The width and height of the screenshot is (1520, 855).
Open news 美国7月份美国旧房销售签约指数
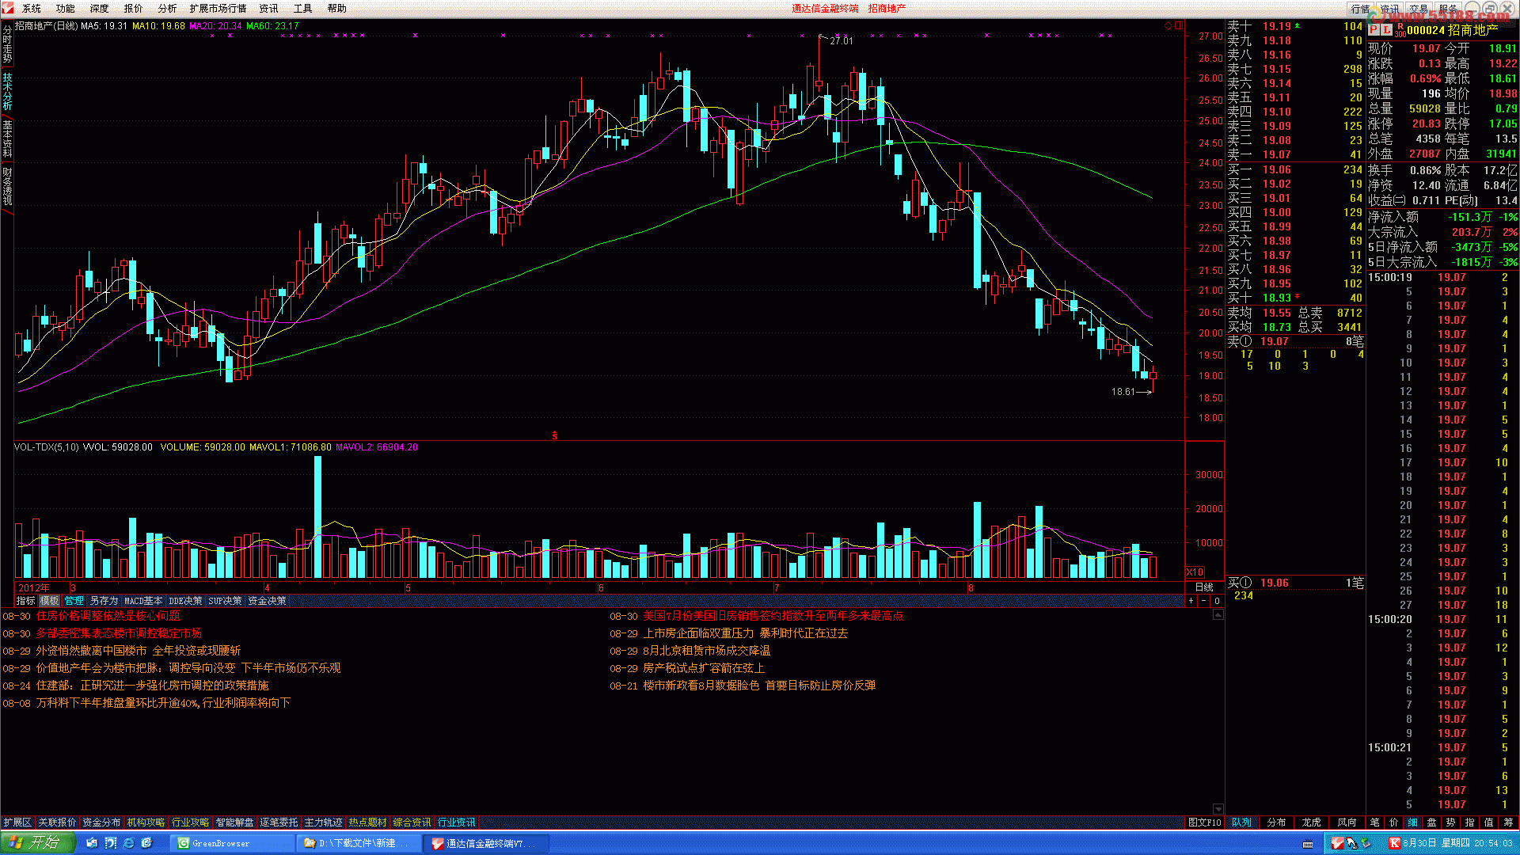point(773,616)
